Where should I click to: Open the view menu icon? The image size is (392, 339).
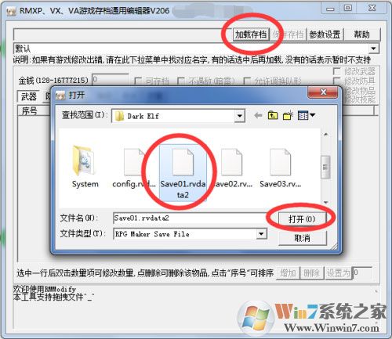click(307, 115)
